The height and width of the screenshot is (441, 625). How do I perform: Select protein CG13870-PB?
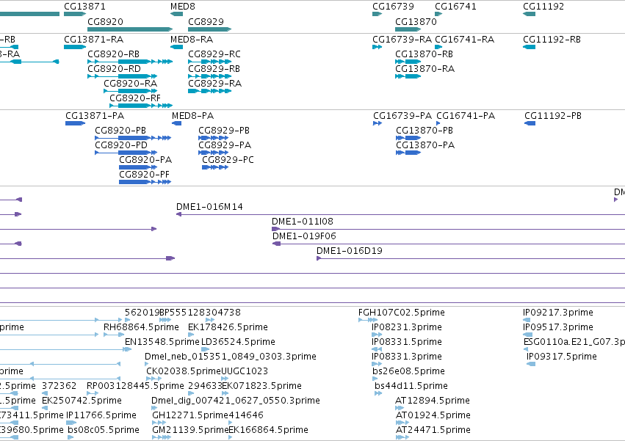(424, 131)
